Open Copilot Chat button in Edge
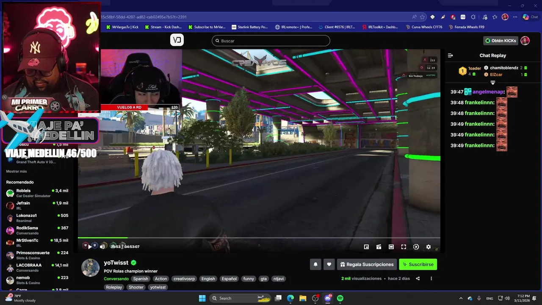Viewport: 542px width, 305px height. pos(530,17)
